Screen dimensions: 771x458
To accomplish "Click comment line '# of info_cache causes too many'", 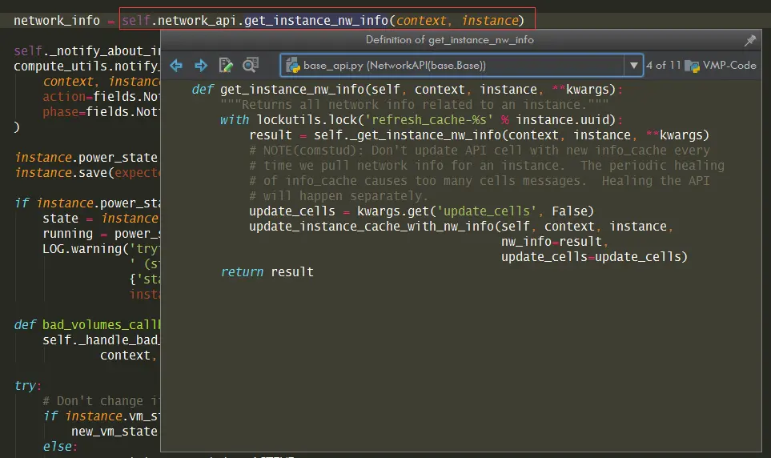I will 480,181.
